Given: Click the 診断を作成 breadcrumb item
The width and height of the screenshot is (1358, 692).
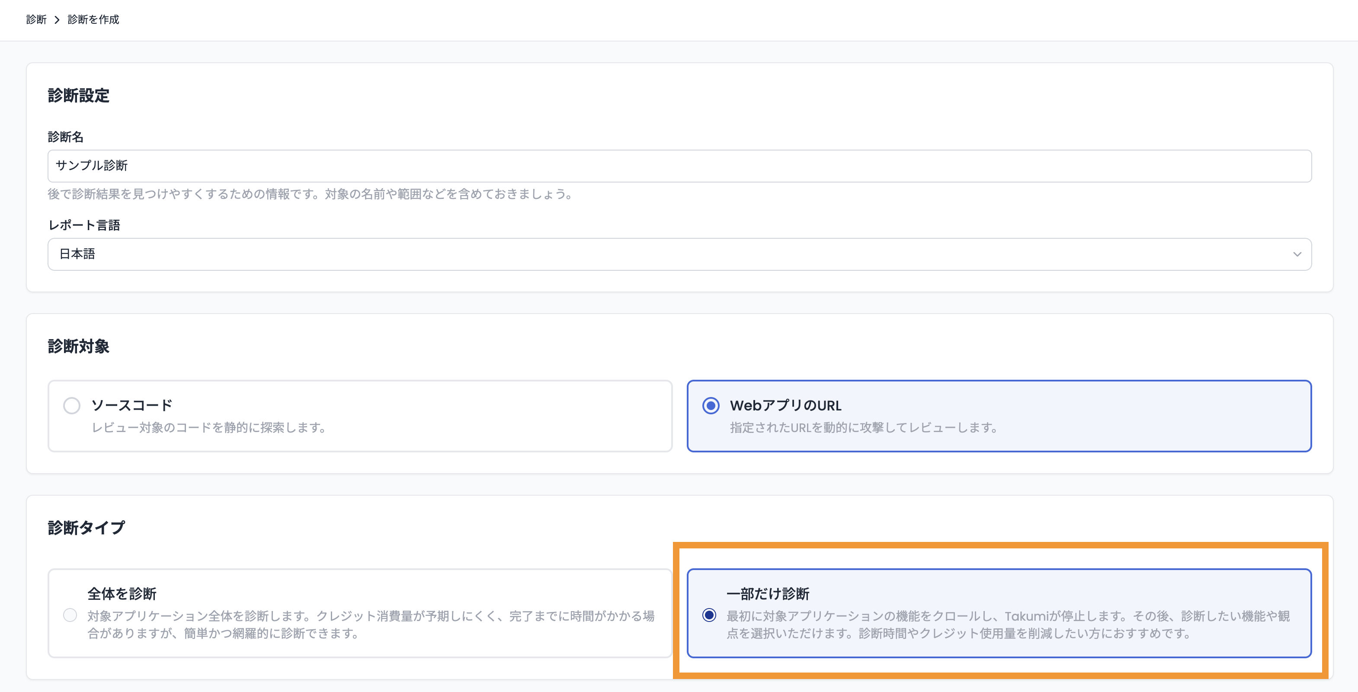Looking at the screenshot, I should [x=93, y=19].
